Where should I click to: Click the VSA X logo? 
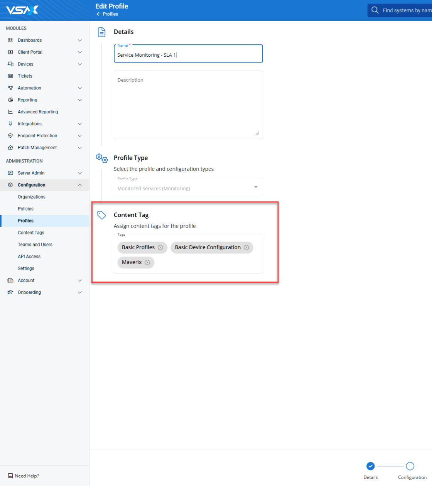point(22,10)
